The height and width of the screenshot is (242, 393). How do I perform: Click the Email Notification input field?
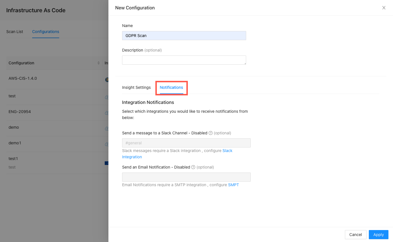[186, 177]
